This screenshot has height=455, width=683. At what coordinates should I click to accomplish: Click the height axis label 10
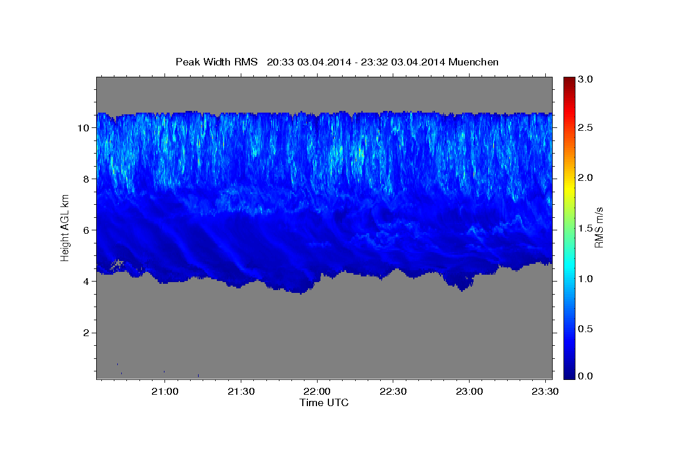[x=84, y=127]
